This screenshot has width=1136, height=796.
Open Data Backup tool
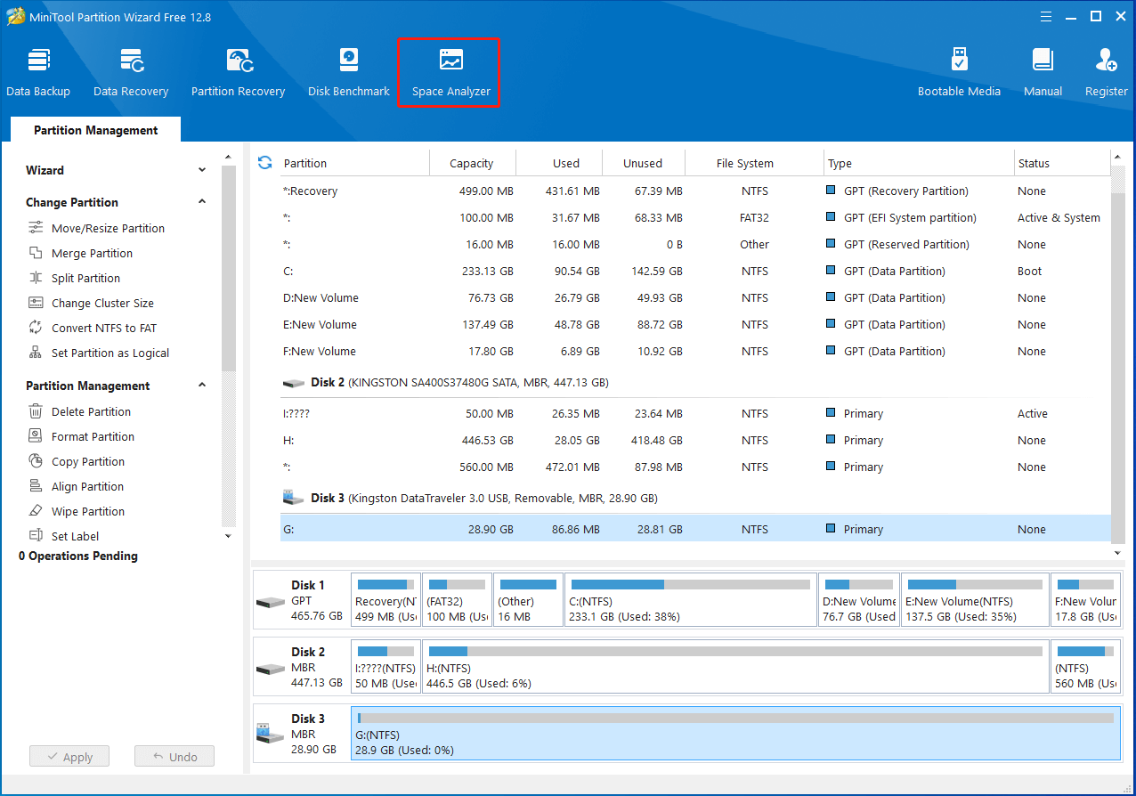click(x=38, y=72)
